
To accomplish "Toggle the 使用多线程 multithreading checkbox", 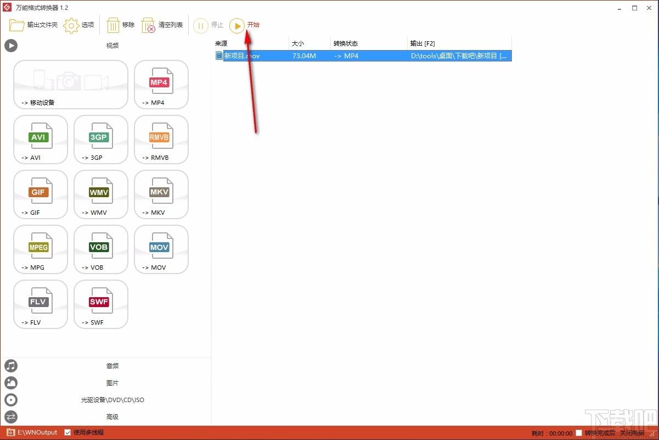I will click(x=67, y=432).
